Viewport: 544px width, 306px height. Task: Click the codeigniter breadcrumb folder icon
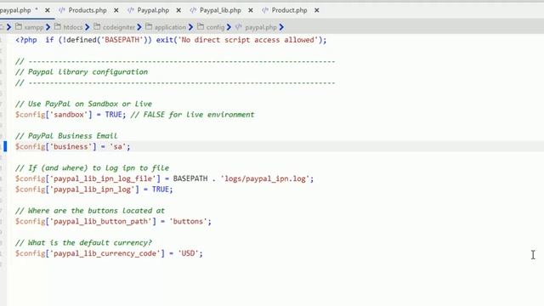click(x=97, y=26)
